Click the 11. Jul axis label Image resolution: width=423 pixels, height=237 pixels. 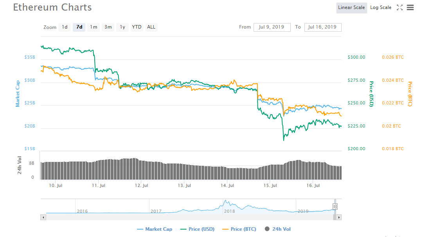coord(99,185)
